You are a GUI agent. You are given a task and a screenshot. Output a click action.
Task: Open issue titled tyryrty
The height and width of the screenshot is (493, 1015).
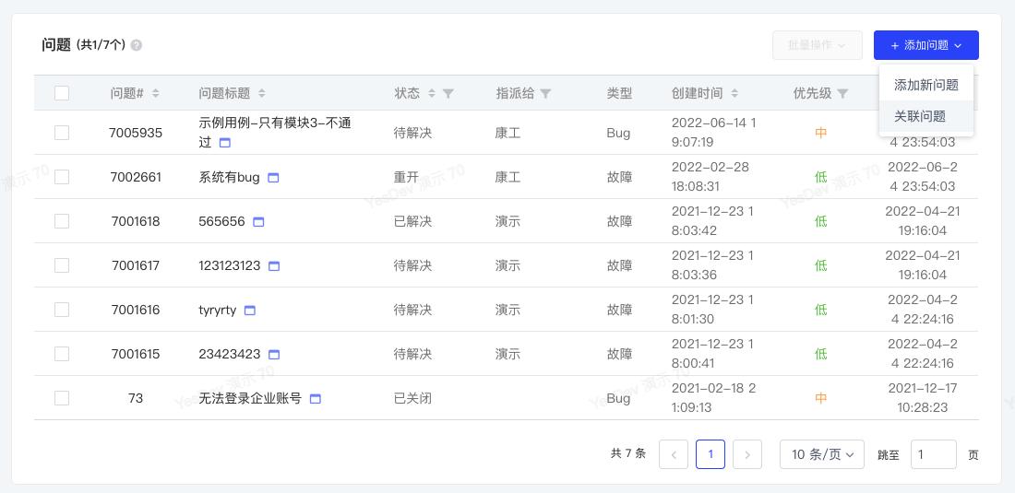pyautogui.click(x=218, y=311)
